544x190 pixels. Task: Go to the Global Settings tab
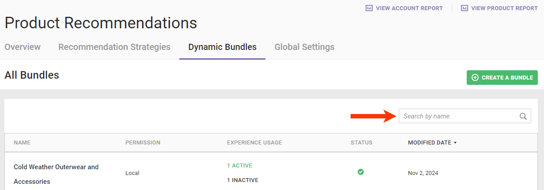[304, 47]
